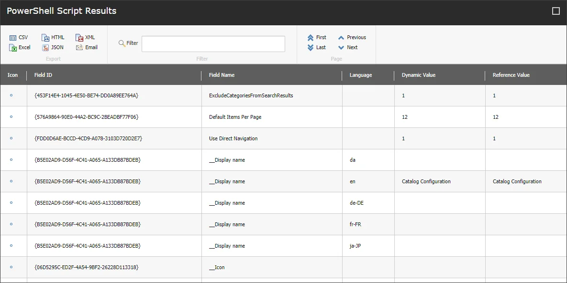This screenshot has height=283, width=567.
Task: Jump to last page using double-down arrow icon
Action: click(310, 48)
